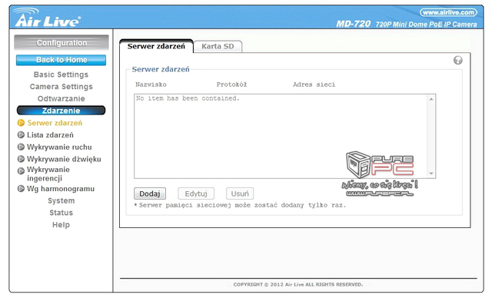Viewport: 492px width, 301px height.
Task: Open the Status menu item
Action: [x=61, y=213]
